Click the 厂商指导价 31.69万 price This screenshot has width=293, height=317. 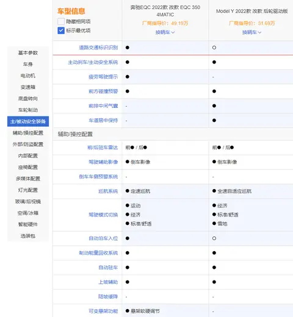(x=251, y=23)
